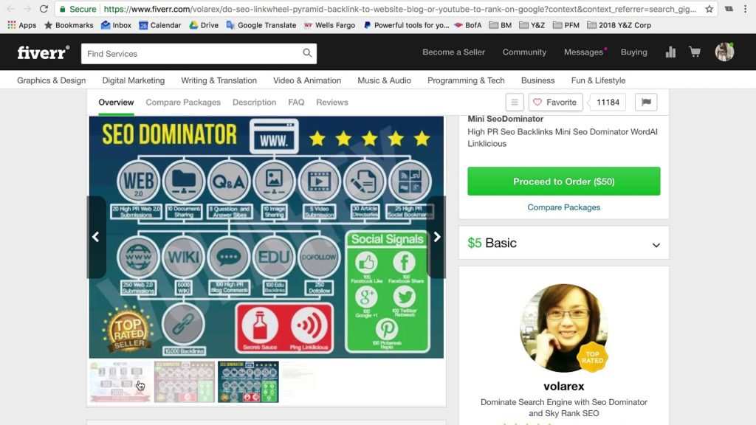
Task: Show next gig image with right arrow
Action: (x=436, y=237)
